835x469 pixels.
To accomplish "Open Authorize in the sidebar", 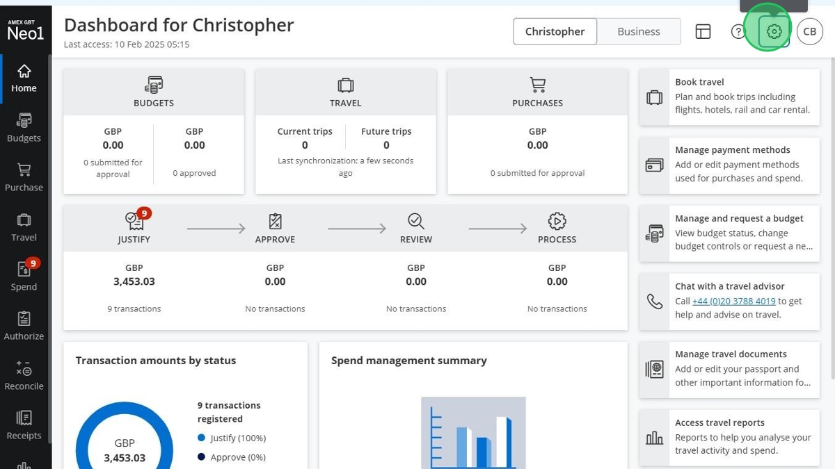I will point(24,327).
